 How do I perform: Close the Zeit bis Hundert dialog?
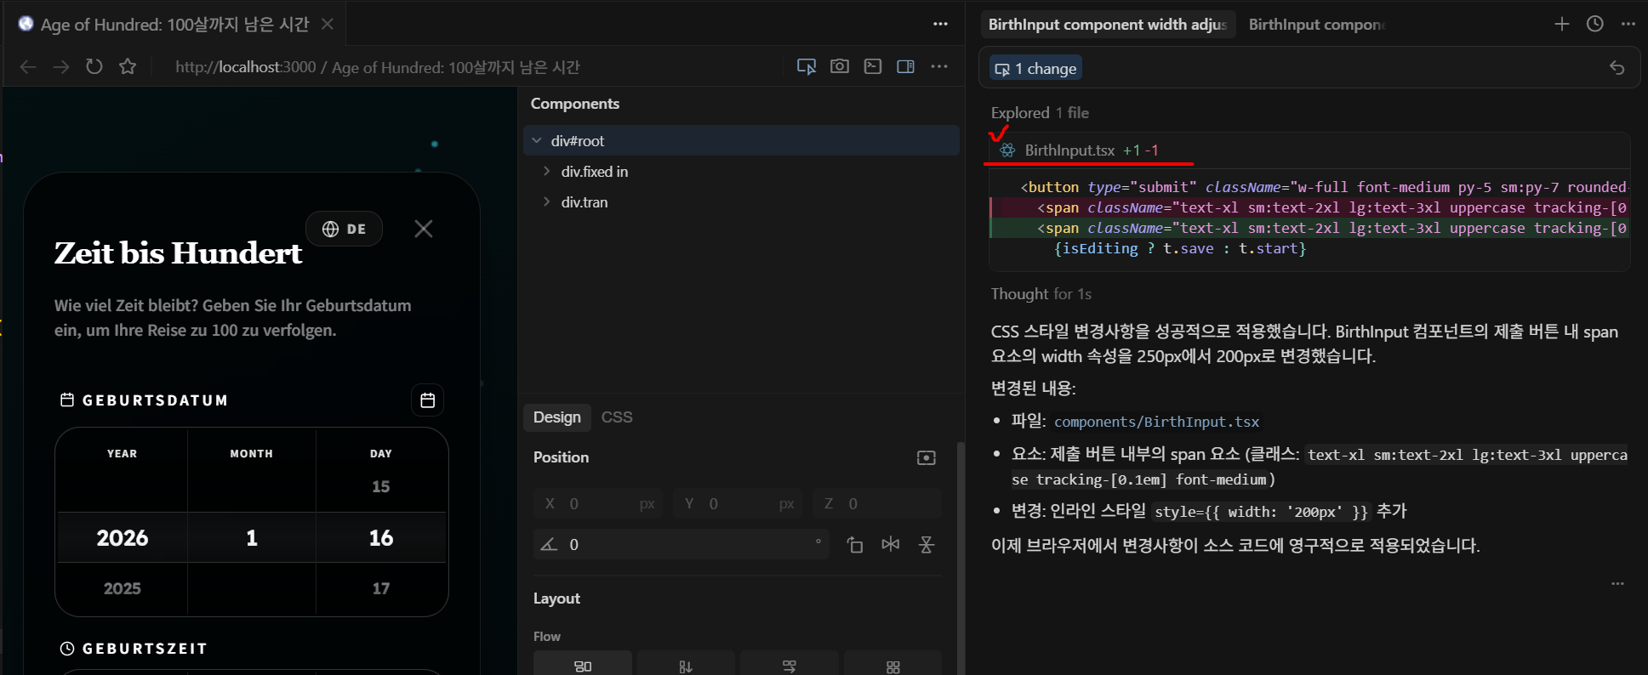click(424, 229)
